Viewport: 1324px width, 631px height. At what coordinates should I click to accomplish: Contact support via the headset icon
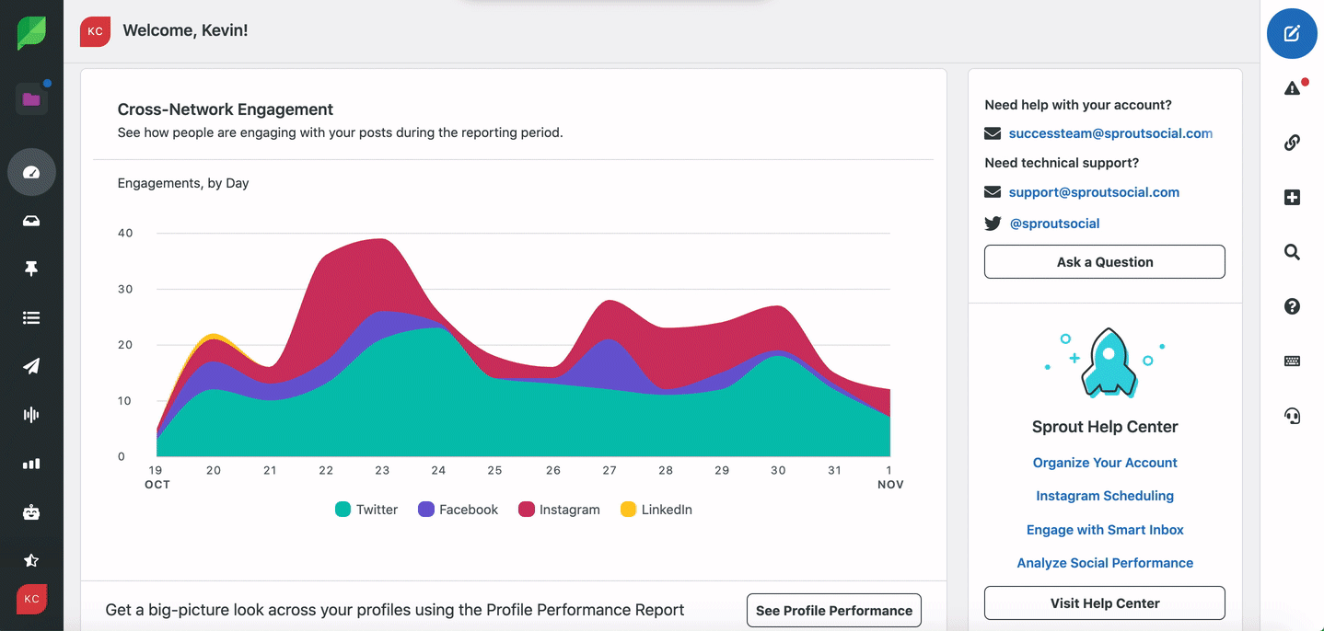(x=1292, y=415)
